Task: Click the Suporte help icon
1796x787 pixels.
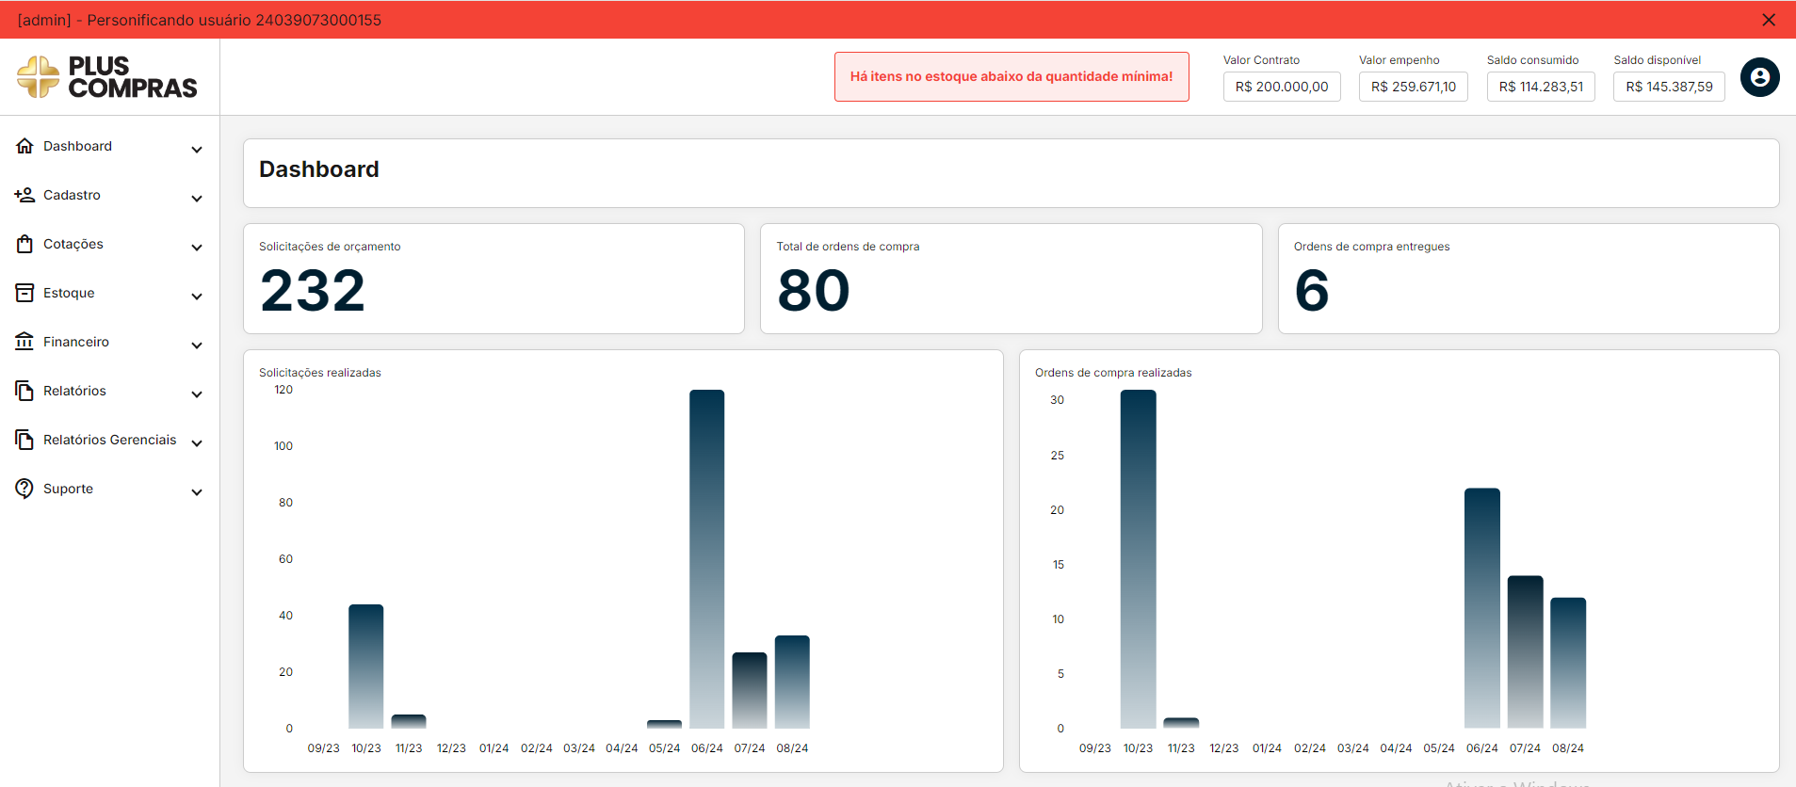Action: [24, 489]
